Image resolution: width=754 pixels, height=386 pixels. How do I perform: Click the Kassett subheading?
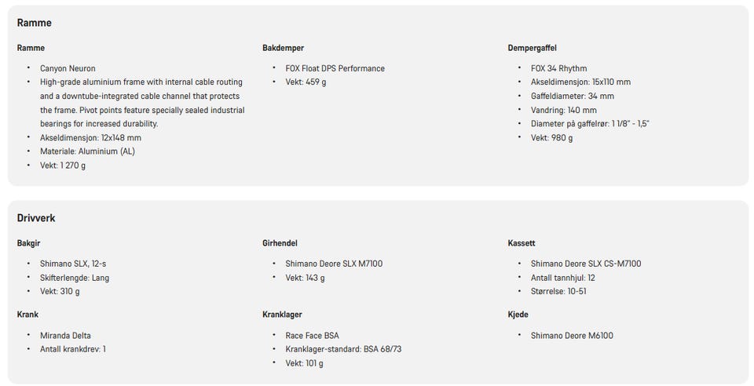522,243
